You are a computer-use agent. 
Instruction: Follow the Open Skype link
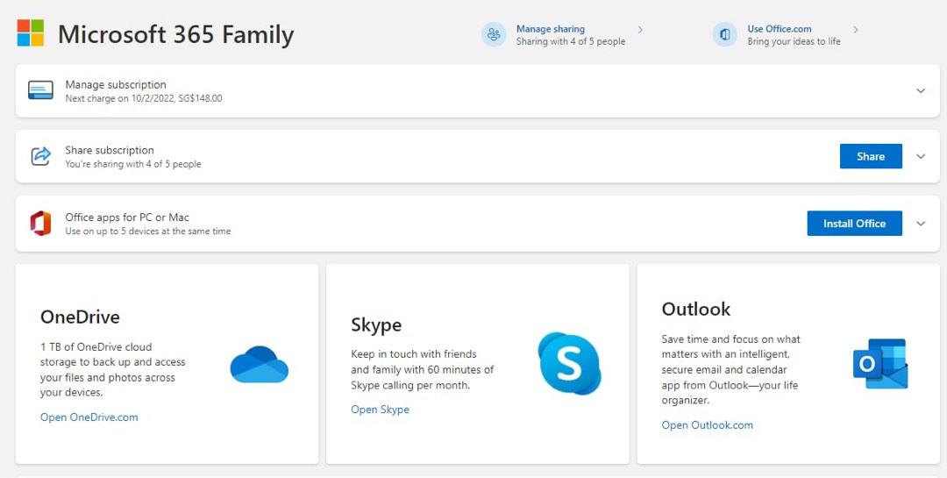pos(380,409)
